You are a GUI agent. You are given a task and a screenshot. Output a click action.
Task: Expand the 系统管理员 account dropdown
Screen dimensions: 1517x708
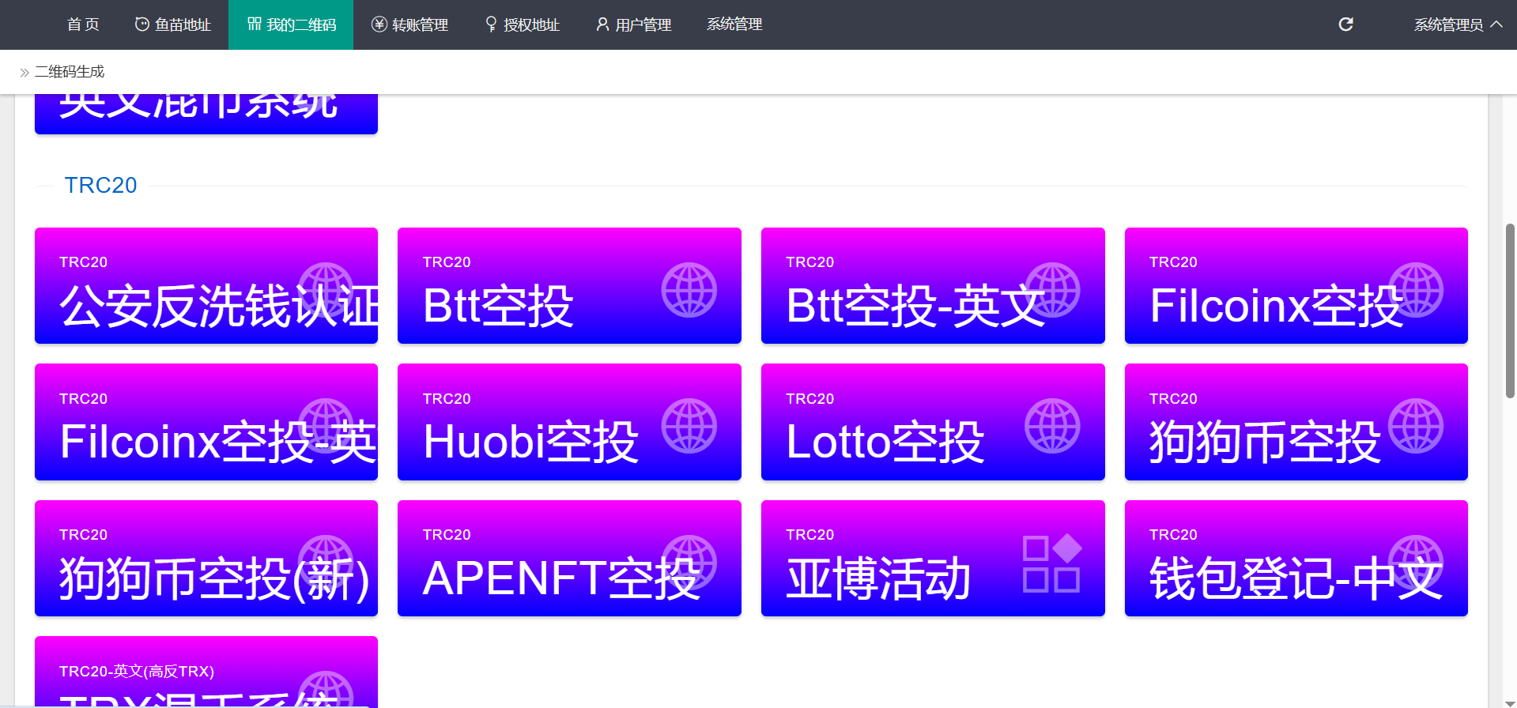coord(1458,24)
